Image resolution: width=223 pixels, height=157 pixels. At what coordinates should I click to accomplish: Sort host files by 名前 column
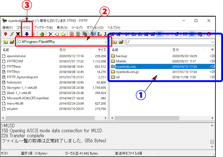click(140, 50)
